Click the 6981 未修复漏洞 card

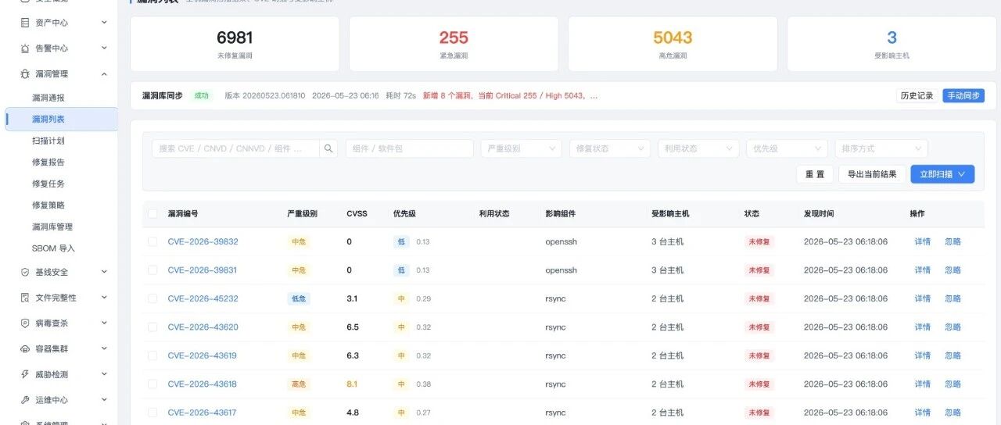(235, 44)
